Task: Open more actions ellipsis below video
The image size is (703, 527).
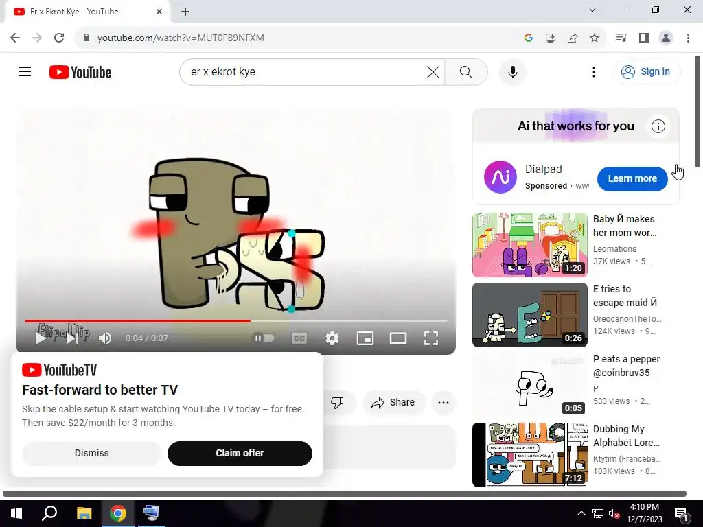Action: (443, 402)
